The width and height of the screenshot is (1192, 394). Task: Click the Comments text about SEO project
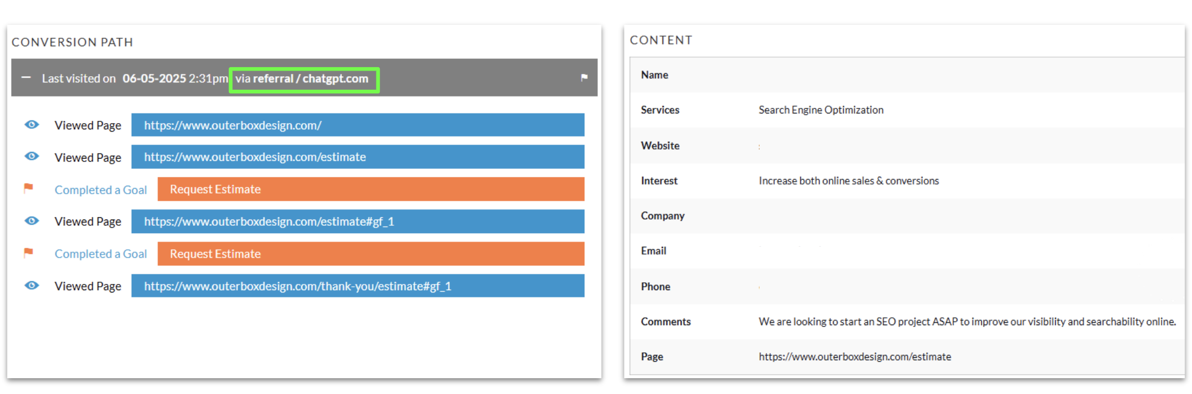tap(966, 322)
